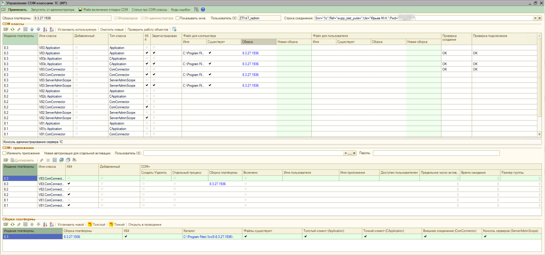Toggle X64 checkmark for V82.ComConnector class row
Viewport: 545px width, 255px height.
(x=147, y=107)
